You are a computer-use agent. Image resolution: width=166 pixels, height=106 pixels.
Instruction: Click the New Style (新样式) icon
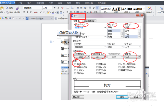point(150,8)
